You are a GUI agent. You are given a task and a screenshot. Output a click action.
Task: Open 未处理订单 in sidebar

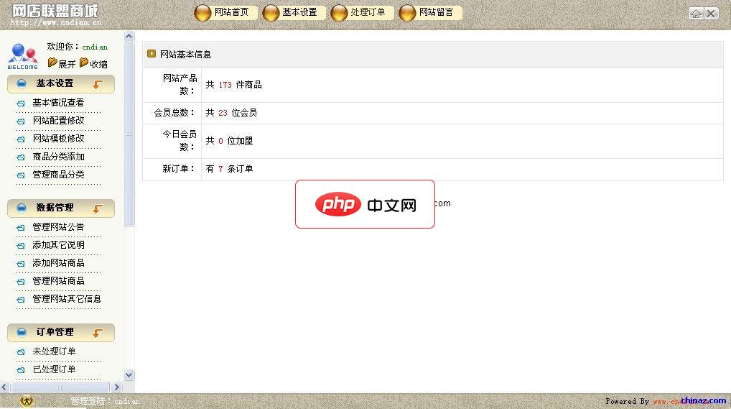pyautogui.click(x=54, y=351)
